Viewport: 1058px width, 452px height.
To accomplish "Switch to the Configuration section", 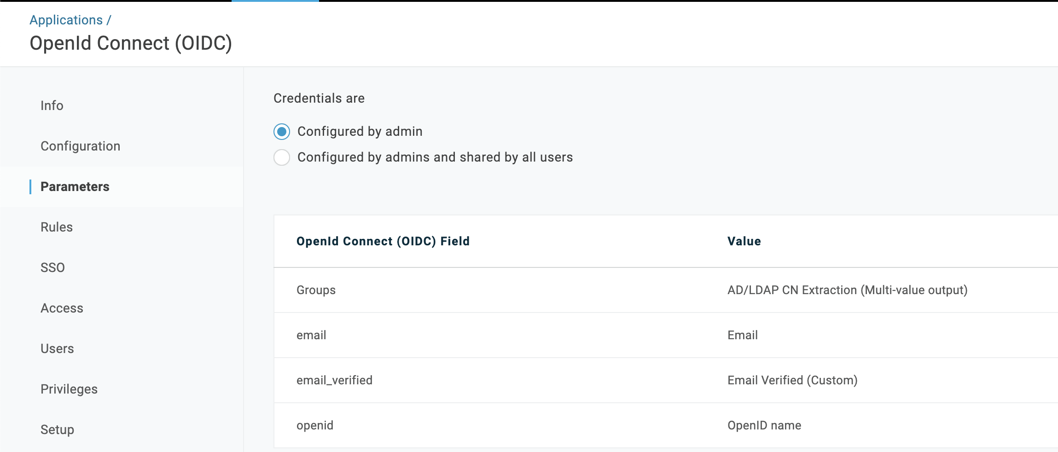I will click(81, 146).
